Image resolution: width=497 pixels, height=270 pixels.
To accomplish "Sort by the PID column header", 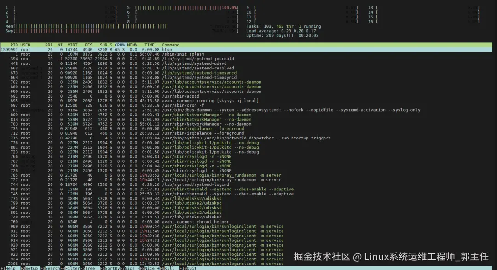I will (14, 45).
